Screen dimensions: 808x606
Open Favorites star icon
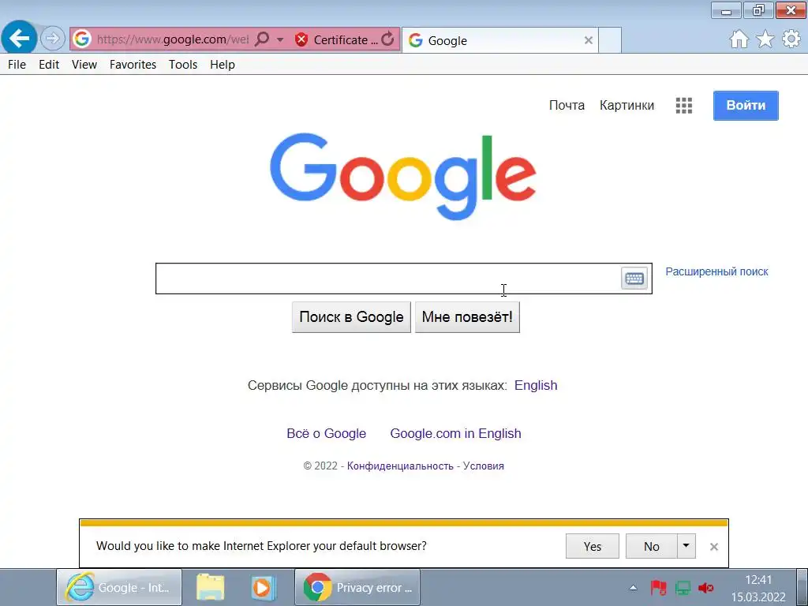click(765, 39)
